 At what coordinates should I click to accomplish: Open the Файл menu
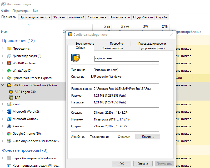(5, 11)
